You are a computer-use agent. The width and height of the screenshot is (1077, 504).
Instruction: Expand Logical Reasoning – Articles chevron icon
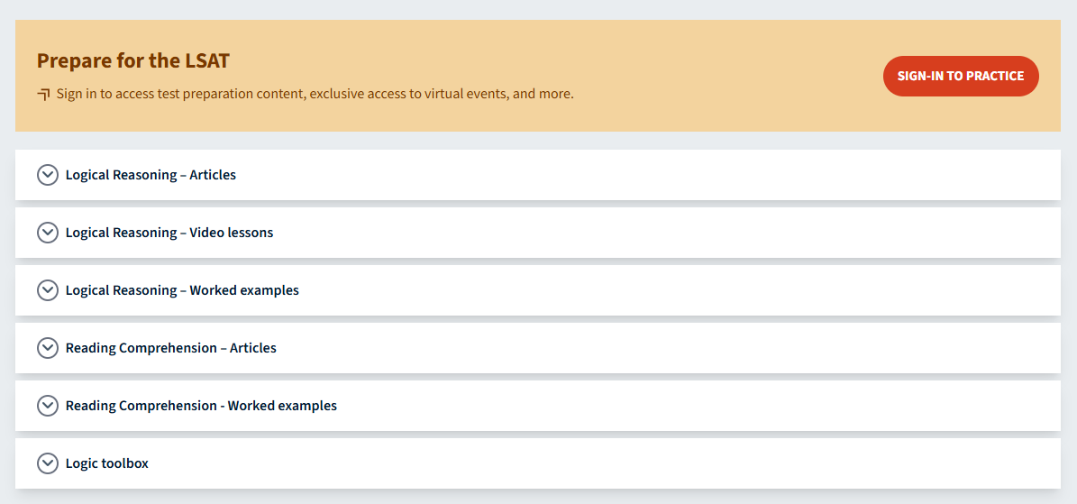point(48,175)
